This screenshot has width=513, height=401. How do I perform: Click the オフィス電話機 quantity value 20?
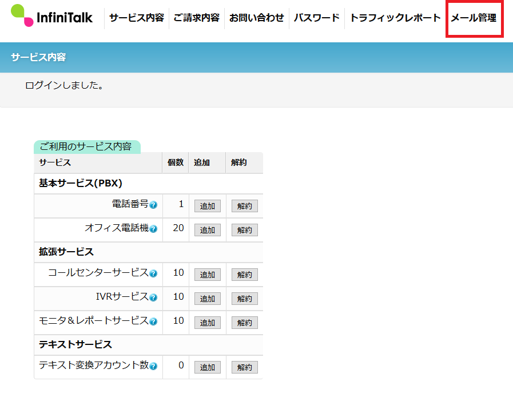[178, 228]
